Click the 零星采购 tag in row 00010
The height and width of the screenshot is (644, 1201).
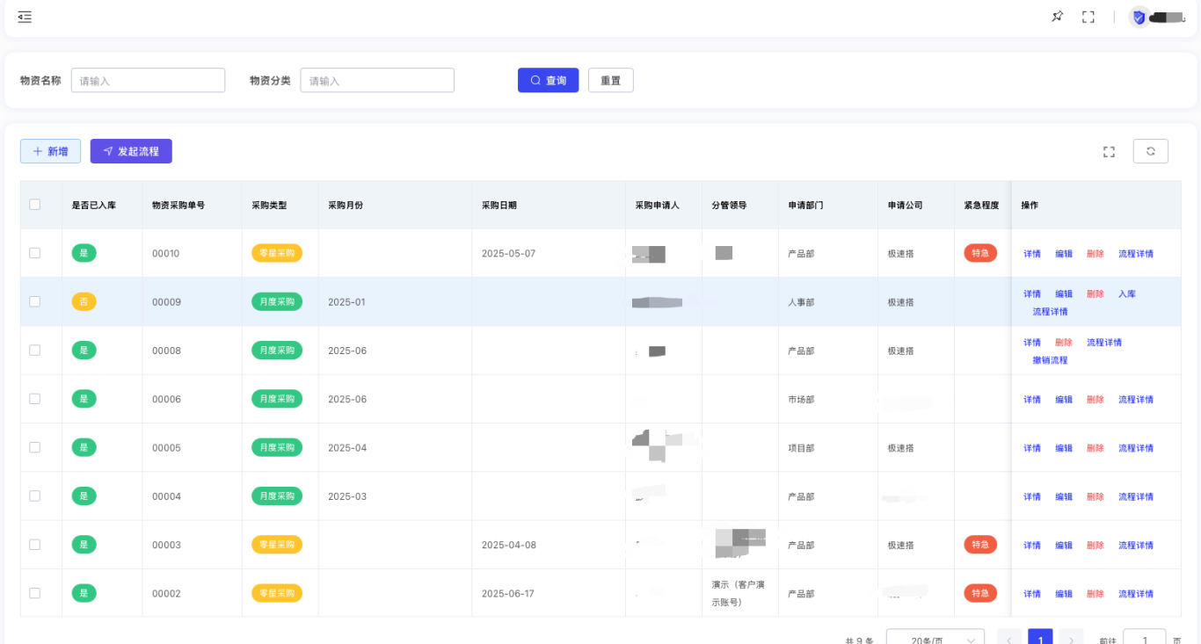[x=277, y=253]
